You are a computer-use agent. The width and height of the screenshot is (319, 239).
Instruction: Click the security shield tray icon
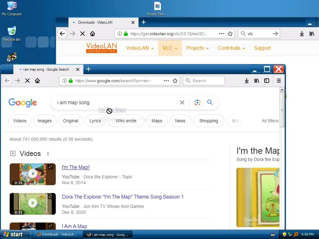(x=284, y=234)
